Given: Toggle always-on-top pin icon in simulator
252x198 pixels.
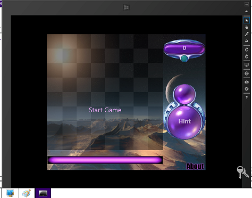Looking at the screenshot, I should point(247,11).
